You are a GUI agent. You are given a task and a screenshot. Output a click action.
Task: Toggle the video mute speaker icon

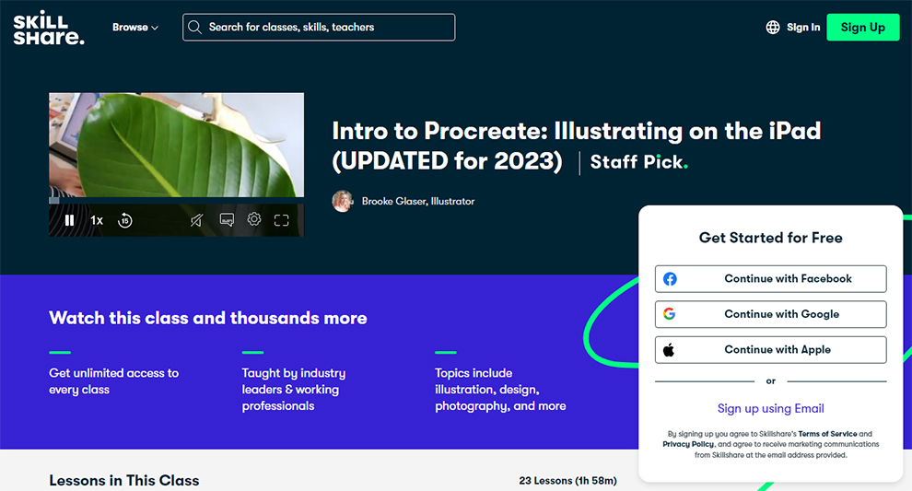(x=196, y=220)
